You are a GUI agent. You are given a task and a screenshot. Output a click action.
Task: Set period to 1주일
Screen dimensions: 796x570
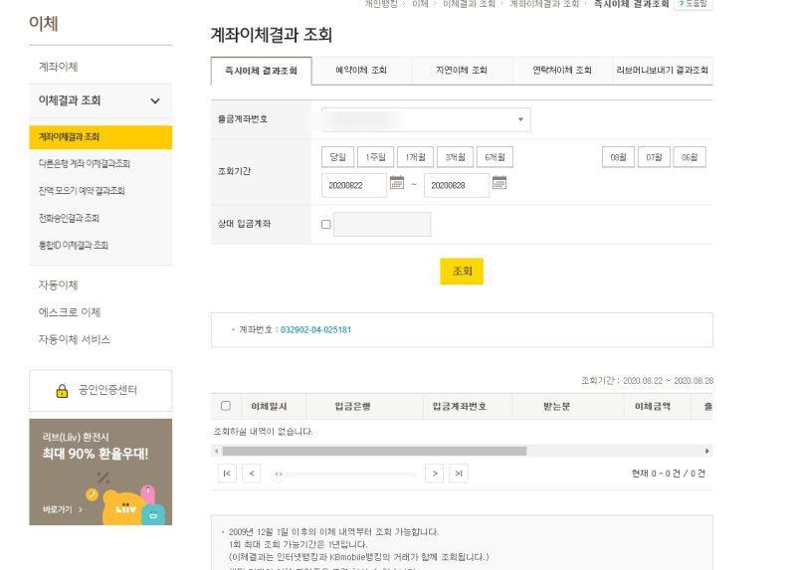point(376,157)
